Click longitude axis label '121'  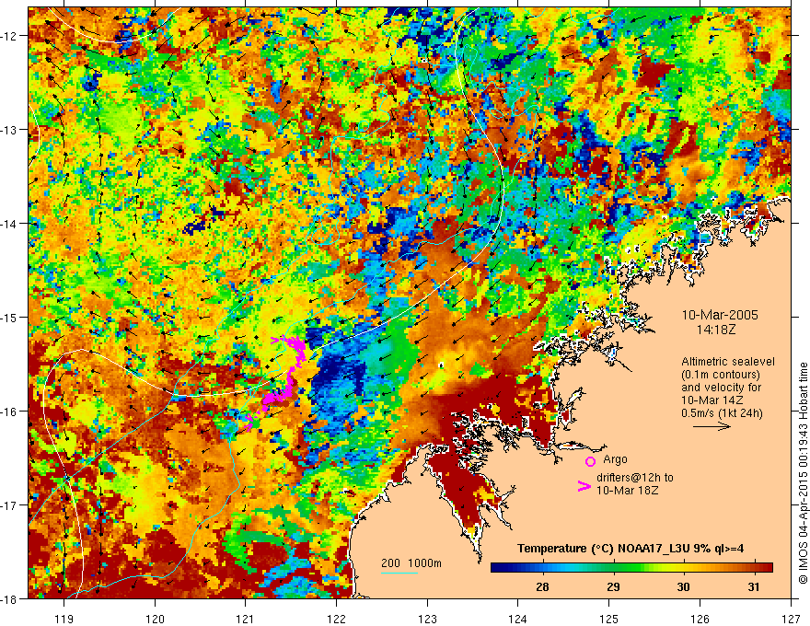click(x=246, y=619)
